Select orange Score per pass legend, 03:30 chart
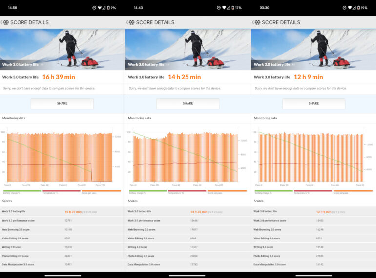 tap(353, 192)
